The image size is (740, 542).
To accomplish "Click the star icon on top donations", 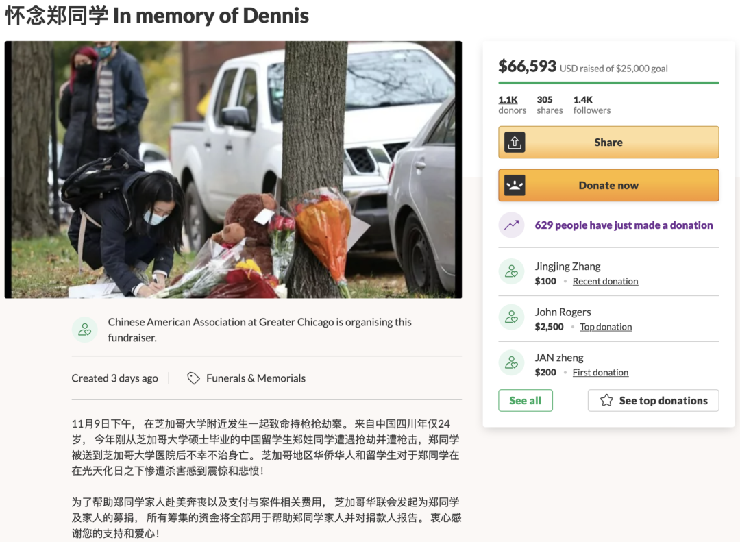I will 606,400.
